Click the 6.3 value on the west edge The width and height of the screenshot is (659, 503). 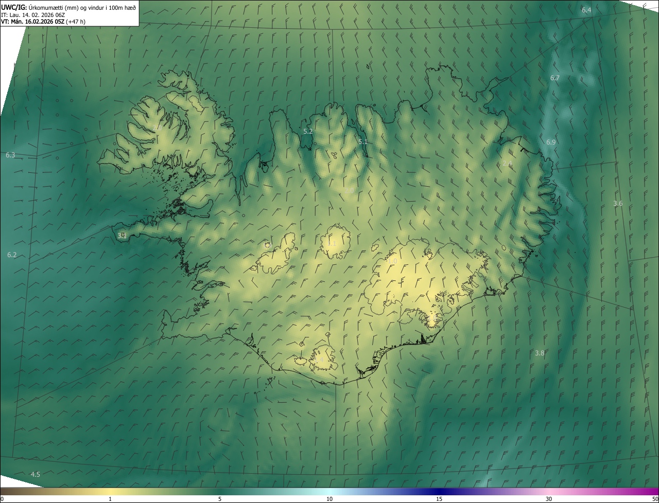[x=10, y=155]
